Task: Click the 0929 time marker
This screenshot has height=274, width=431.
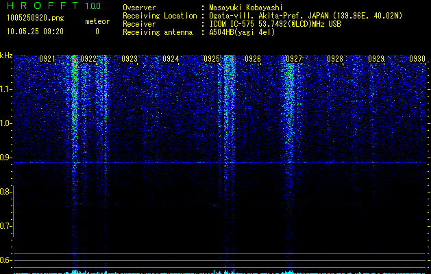Action: pos(376,59)
